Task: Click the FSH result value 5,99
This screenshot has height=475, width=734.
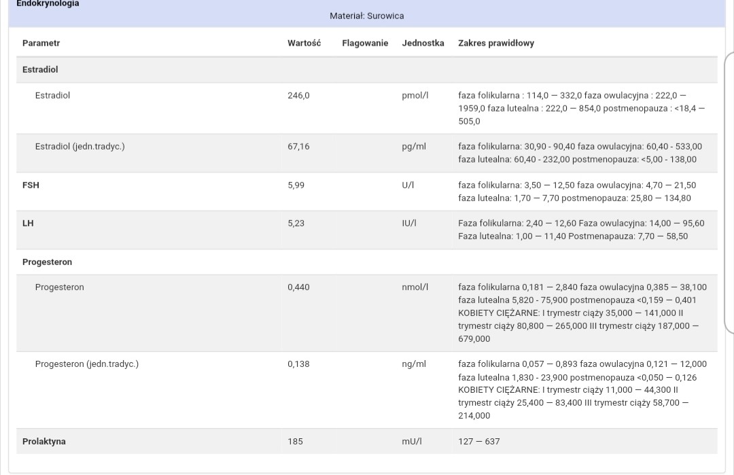Action: (296, 186)
